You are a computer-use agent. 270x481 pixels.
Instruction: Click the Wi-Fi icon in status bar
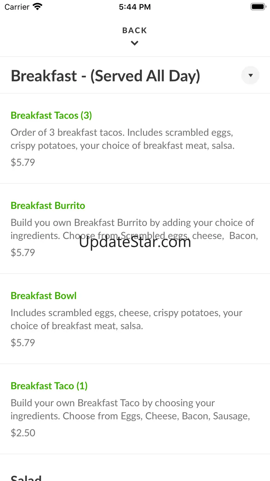(x=37, y=7)
